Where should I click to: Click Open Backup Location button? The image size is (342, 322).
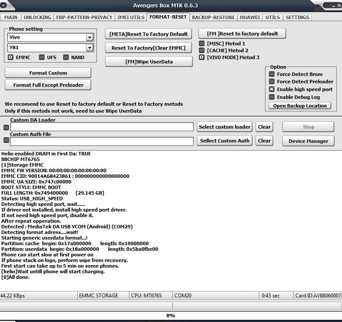tap(300, 106)
